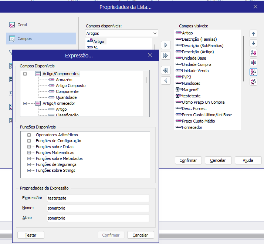The height and width of the screenshot is (244, 264).
Task: Click the Nome input field
Action: pyautogui.click(x=97, y=208)
